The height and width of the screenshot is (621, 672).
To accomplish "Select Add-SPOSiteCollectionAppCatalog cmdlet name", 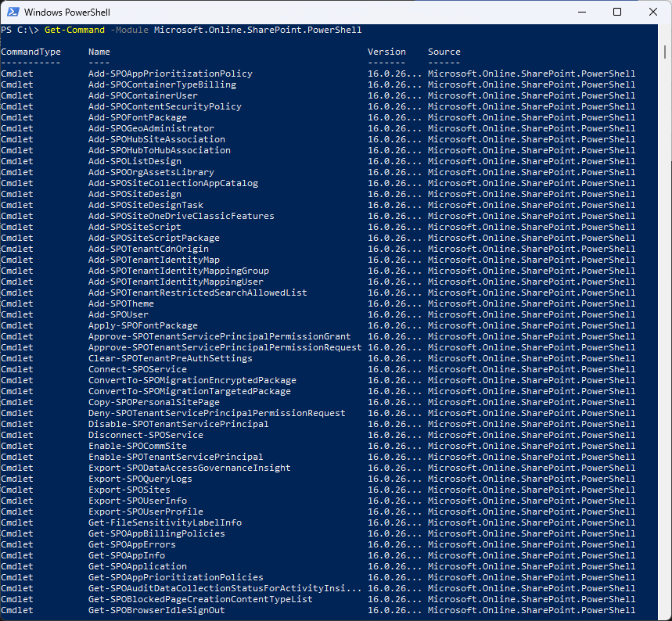I will pos(173,184).
